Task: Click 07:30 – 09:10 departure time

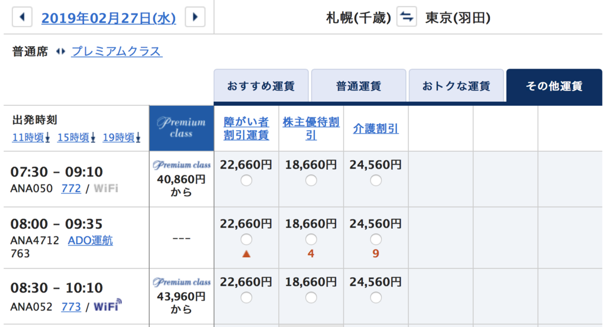Action: click(56, 172)
